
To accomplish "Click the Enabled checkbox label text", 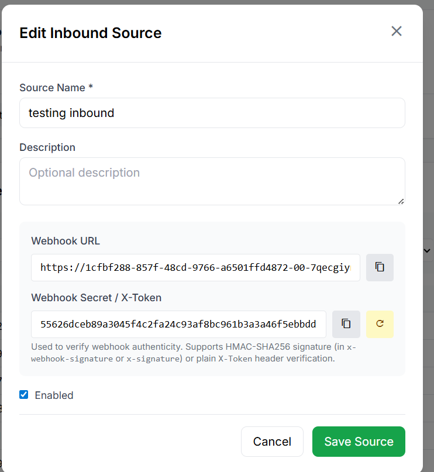I will pos(54,395).
